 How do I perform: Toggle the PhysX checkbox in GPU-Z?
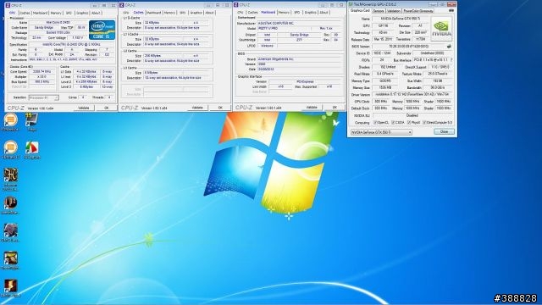click(409, 123)
